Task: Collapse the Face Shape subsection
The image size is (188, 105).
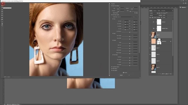Action: 113,55
